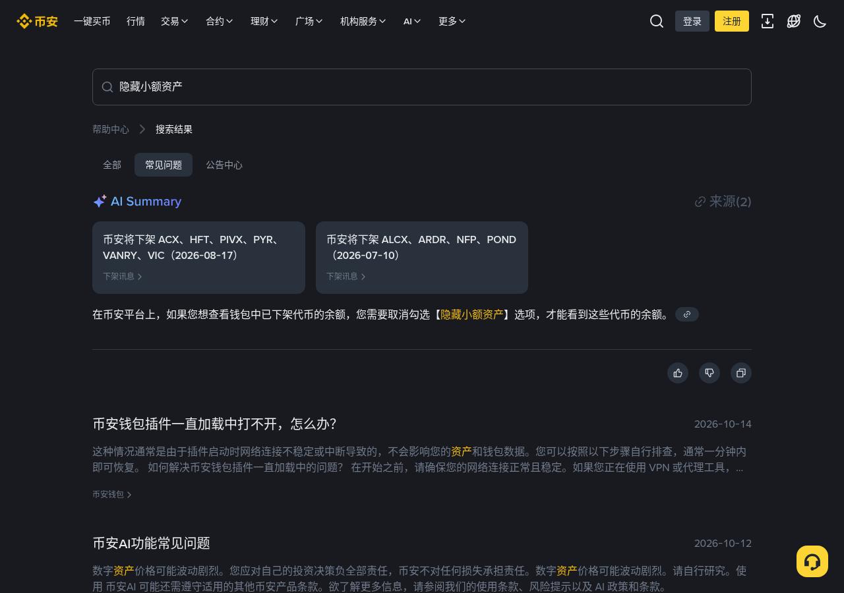Open the search magnifier in top navigation
The height and width of the screenshot is (593, 844).
(x=657, y=21)
